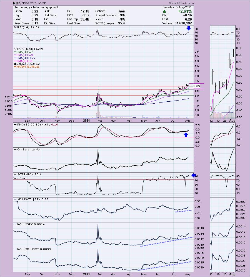The height and width of the screenshot is (277, 250).
Task: Click the RSI(14) 74.04 indicator label
Action: click(x=28, y=27)
